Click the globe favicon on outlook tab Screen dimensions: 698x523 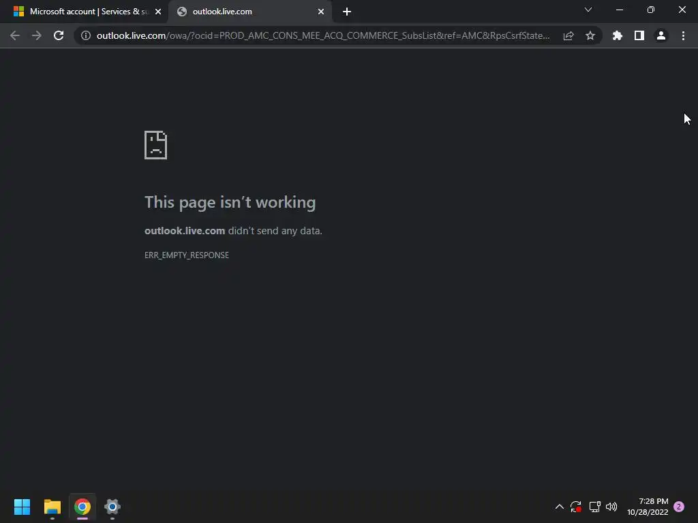tap(181, 12)
